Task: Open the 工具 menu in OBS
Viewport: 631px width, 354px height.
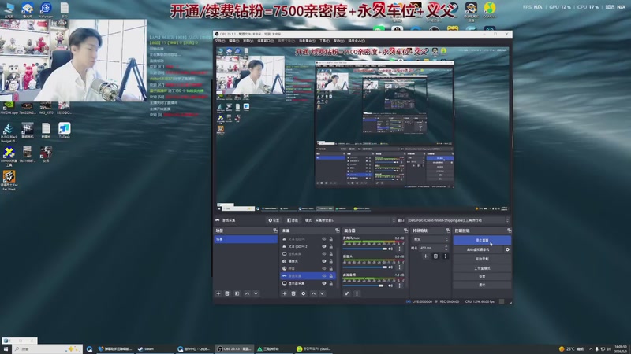Action: [x=324, y=41]
